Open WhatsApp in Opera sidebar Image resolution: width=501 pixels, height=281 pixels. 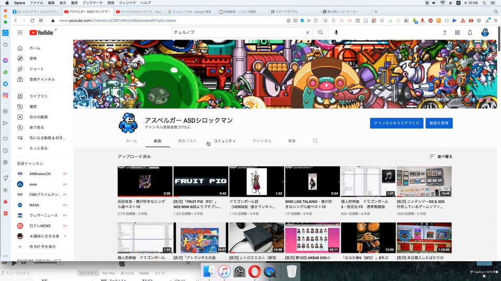pyautogui.click(x=5, y=72)
